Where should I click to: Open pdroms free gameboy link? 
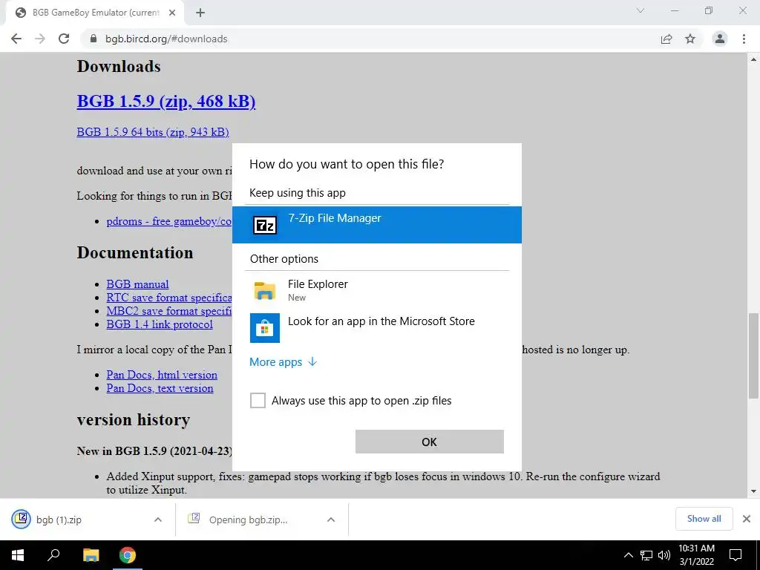point(169,221)
